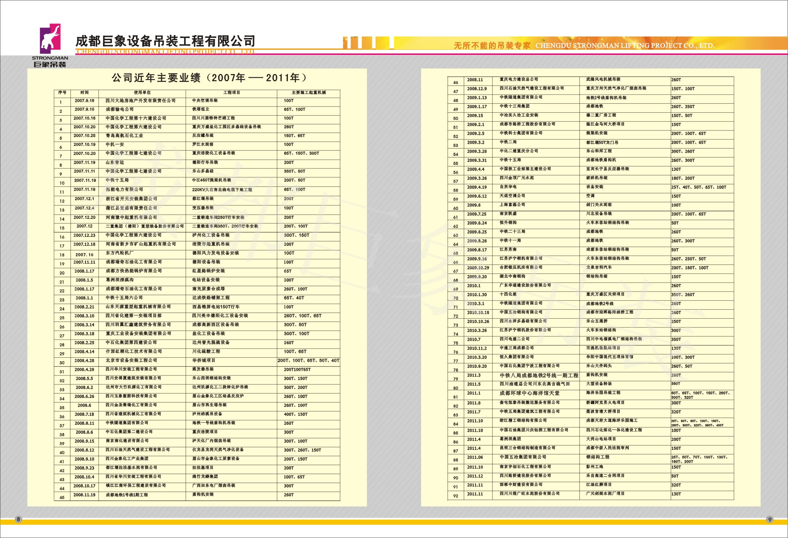788x538 pixels.
Task: Click the 2007–2011 achievements table title
Action: pyautogui.click(x=209, y=78)
